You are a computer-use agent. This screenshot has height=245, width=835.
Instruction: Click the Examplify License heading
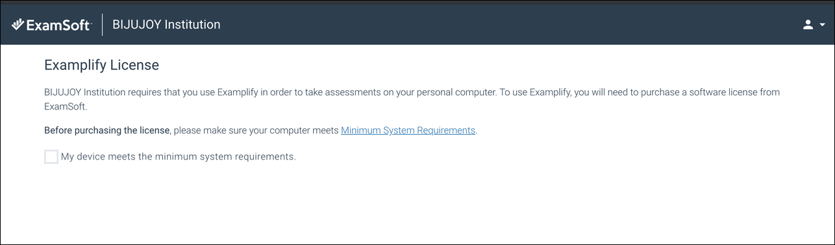tap(101, 65)
